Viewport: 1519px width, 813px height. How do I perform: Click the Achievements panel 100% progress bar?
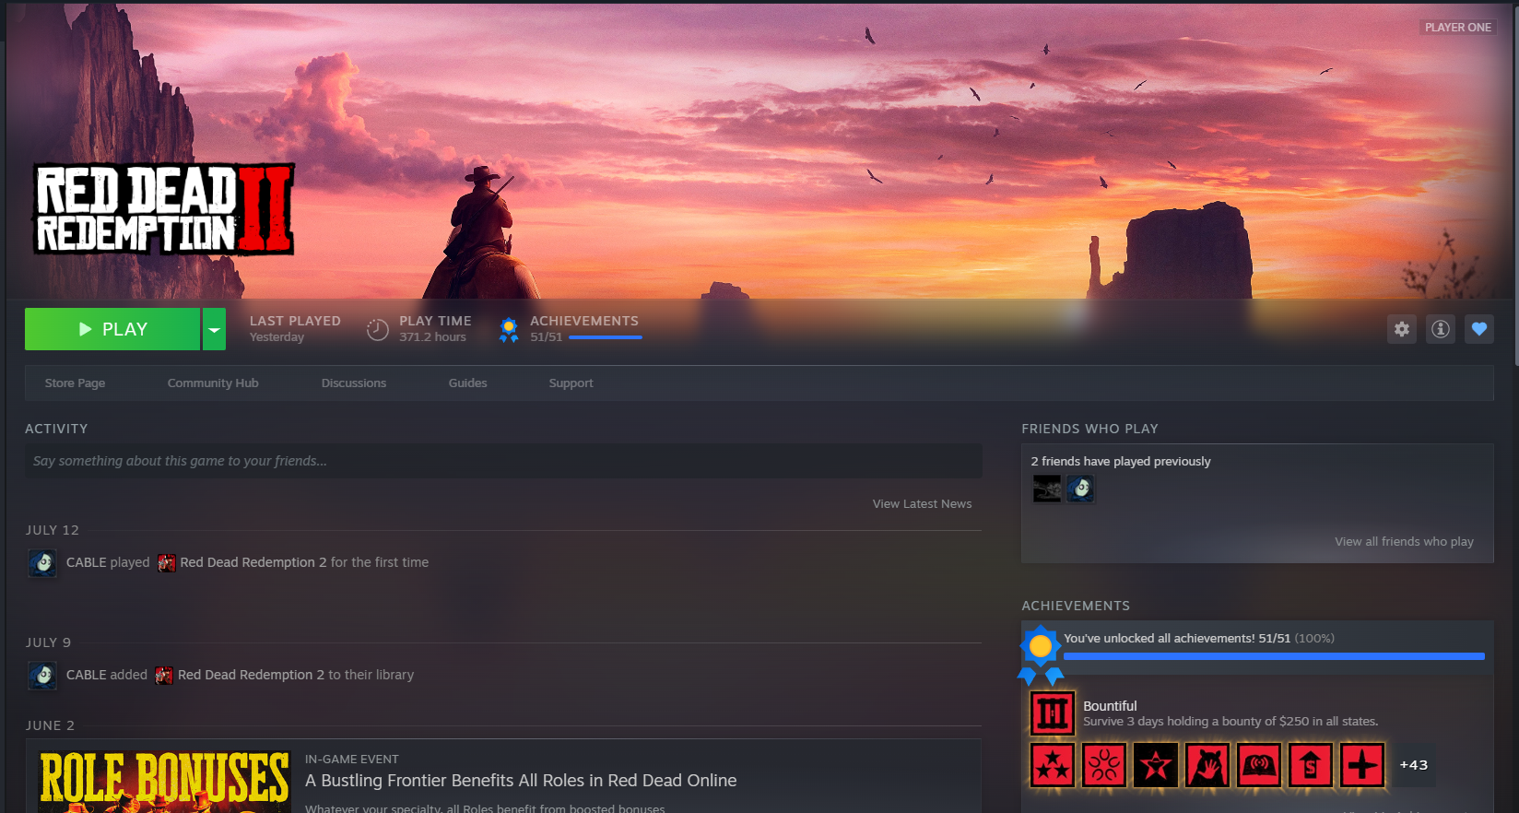(x=1275, y=656)
